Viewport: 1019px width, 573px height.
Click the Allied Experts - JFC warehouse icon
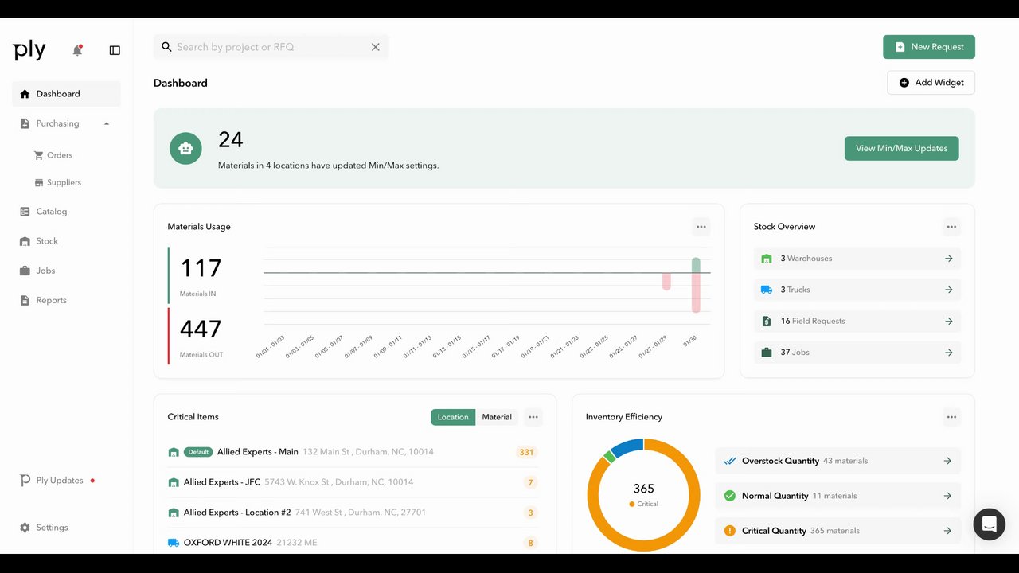click(174, 482)
